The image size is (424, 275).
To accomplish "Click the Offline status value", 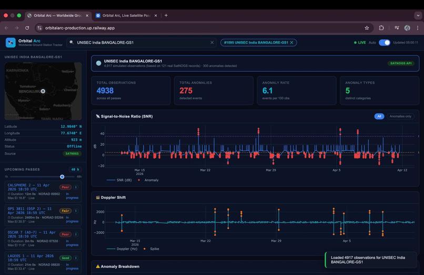I will pos(74,146).
